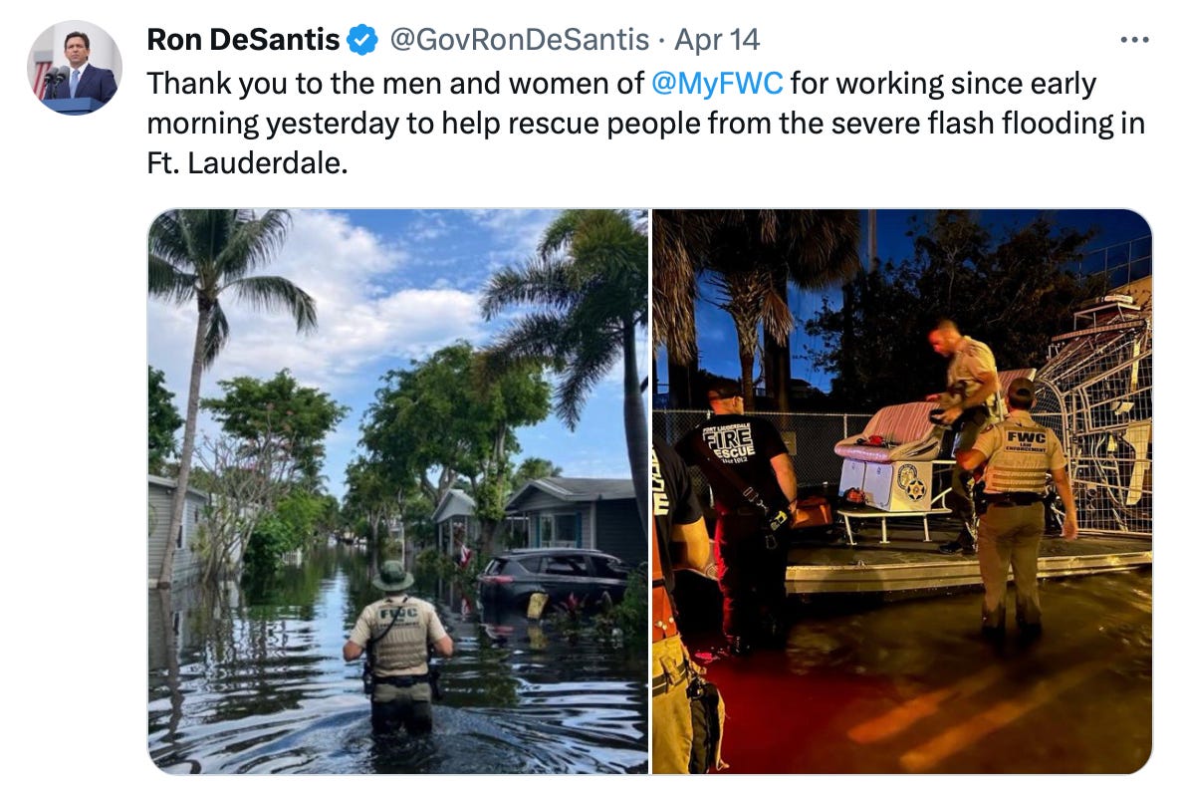Image resolution: width=1183 pixels, height=793 pixels.
Task: Open the daytime flooded street photo
Action: point(397,491)
